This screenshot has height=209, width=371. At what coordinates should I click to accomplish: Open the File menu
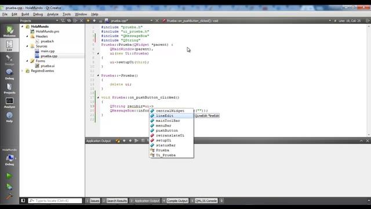tap(5, 14)
